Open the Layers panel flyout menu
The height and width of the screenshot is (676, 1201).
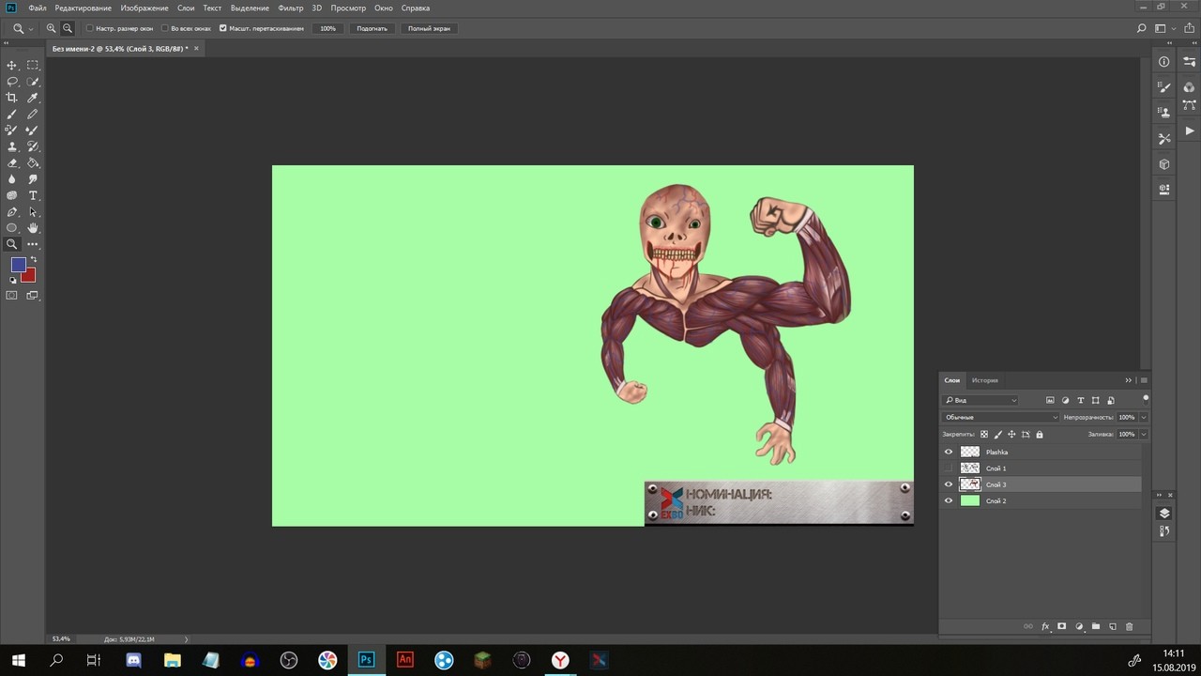coord(1144,380)
